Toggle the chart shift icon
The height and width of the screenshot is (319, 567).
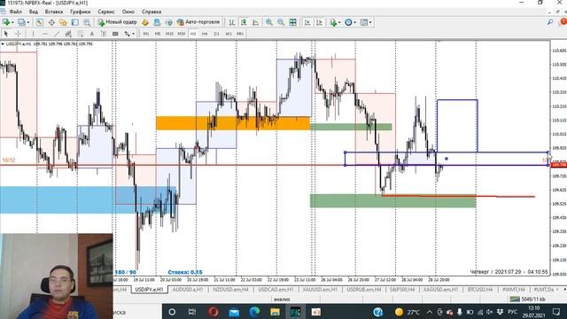click(319, 22)
